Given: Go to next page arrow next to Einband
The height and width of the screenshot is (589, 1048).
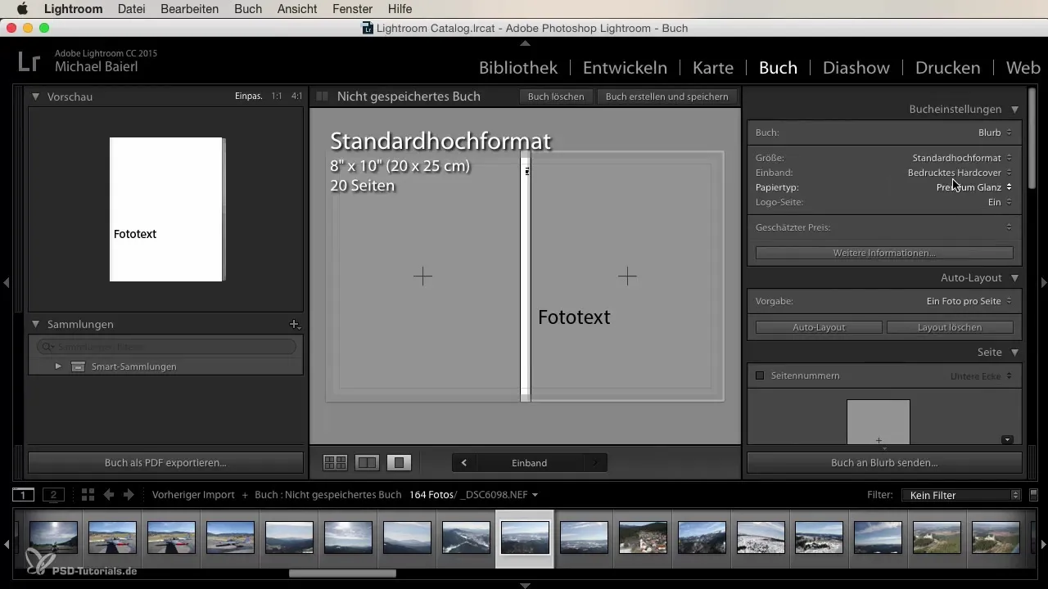Looking at the screenshot, I should (x=595, y=463).
